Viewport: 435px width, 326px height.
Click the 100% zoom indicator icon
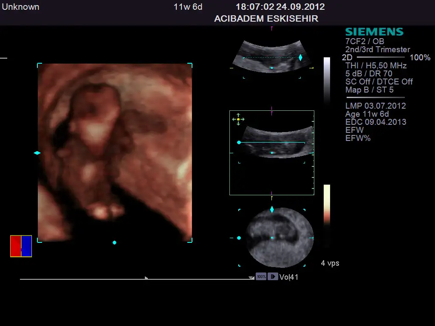click(261, 277)
